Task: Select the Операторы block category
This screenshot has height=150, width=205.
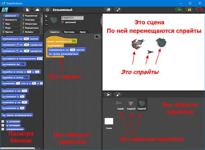Action: click(x=31, y=24)
